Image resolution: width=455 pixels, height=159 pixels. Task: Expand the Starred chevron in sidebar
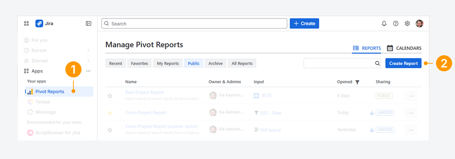pos(89,61)
